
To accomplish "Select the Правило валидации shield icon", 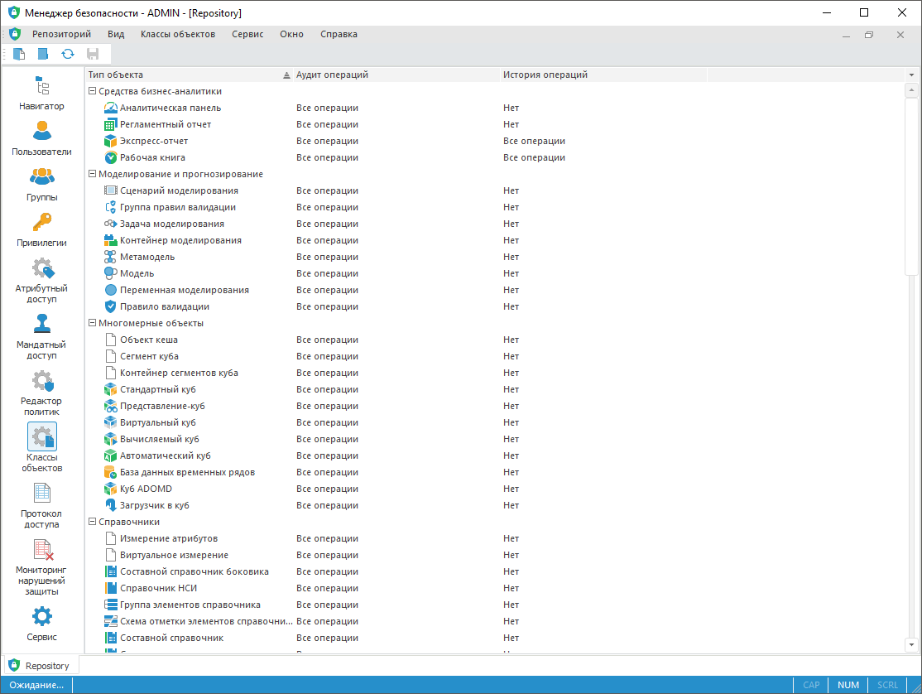I will [111, 306].
